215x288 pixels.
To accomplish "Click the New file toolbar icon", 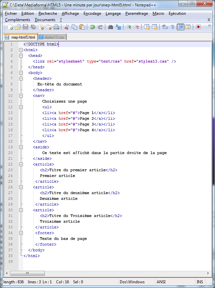I will pos(10,27).
